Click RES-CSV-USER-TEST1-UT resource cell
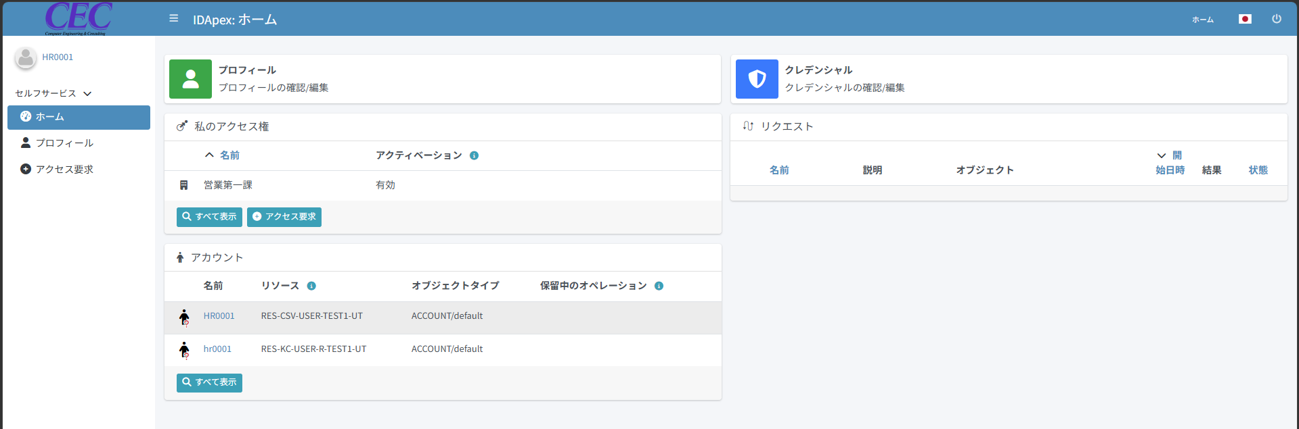Viewport: 1299px width, 429px height. click(312, 316)
